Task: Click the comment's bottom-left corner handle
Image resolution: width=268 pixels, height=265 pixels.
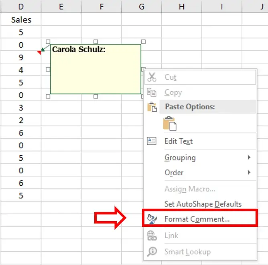Action: 48,96
